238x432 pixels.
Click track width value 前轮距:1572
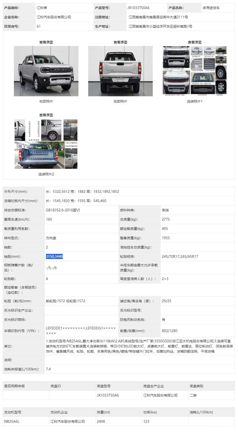point(55,301)
